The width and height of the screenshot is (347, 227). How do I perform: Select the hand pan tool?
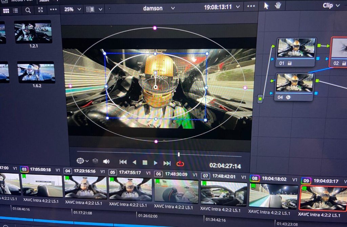(x=278, y=5)
